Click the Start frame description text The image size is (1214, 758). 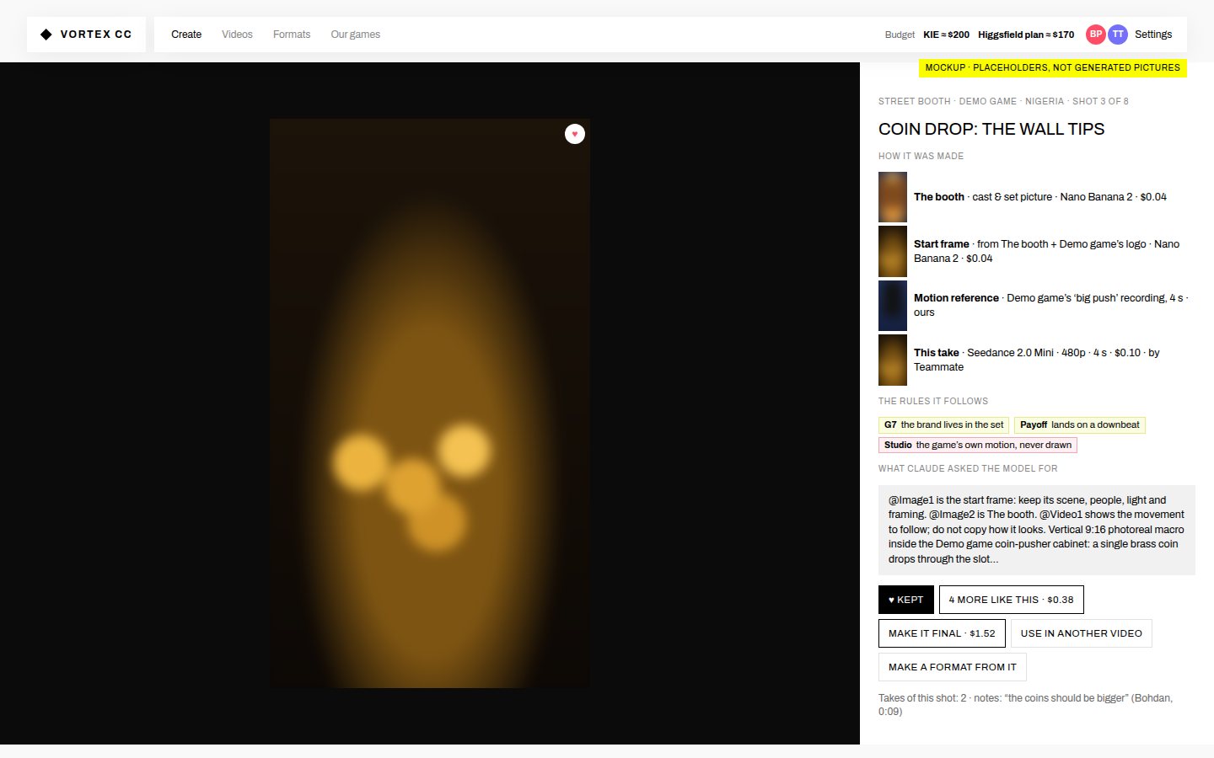[x=1046, y=251]
